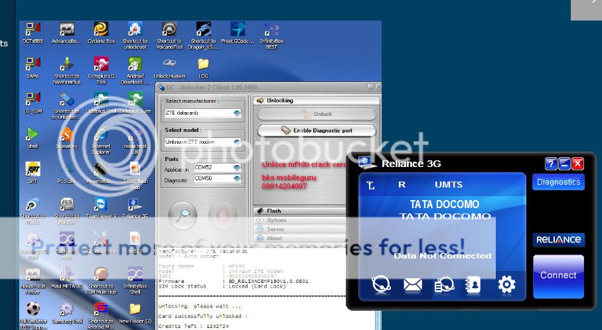Viewport: 602px width, 330px height.
Task: Open the gear settings icon in Reliance 3G
Action: coord(506,285)
